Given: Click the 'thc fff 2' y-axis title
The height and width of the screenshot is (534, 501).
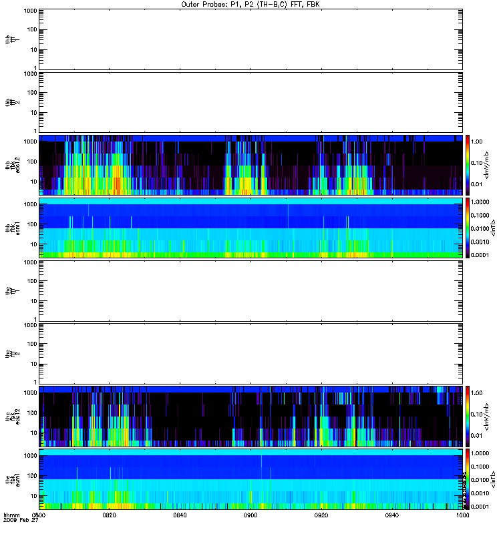Looking at the screenshot, I should 13,354.
